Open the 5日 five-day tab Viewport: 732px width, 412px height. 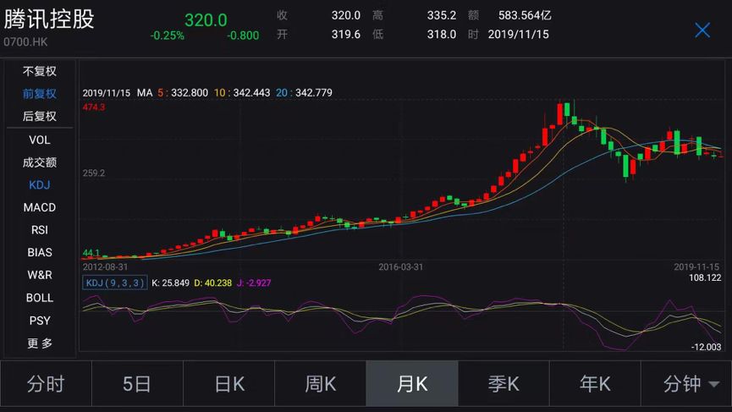click(x=137, y=384)
